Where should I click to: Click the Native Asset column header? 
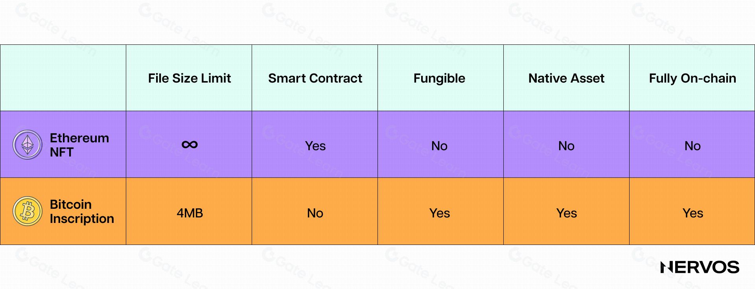(566, 78)
